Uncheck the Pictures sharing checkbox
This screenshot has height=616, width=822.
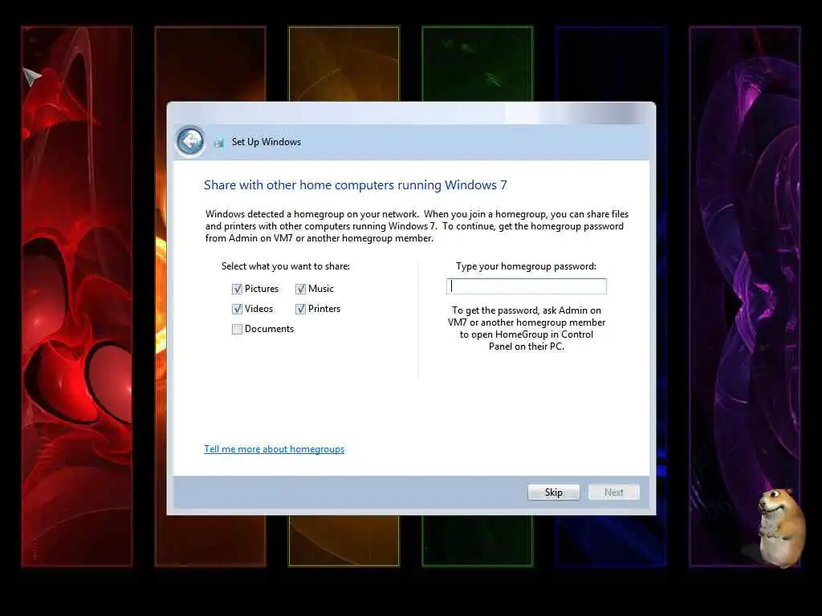[237, 289]
